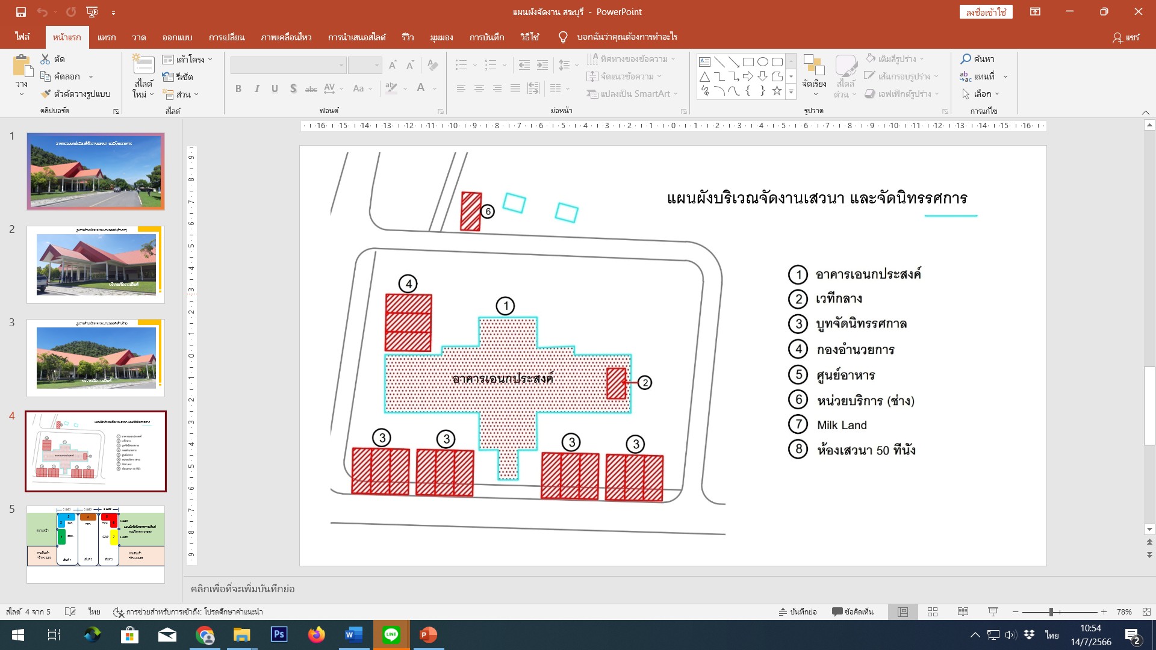Select slide 1 thumbnail in the slide panel

pos(96,172)
